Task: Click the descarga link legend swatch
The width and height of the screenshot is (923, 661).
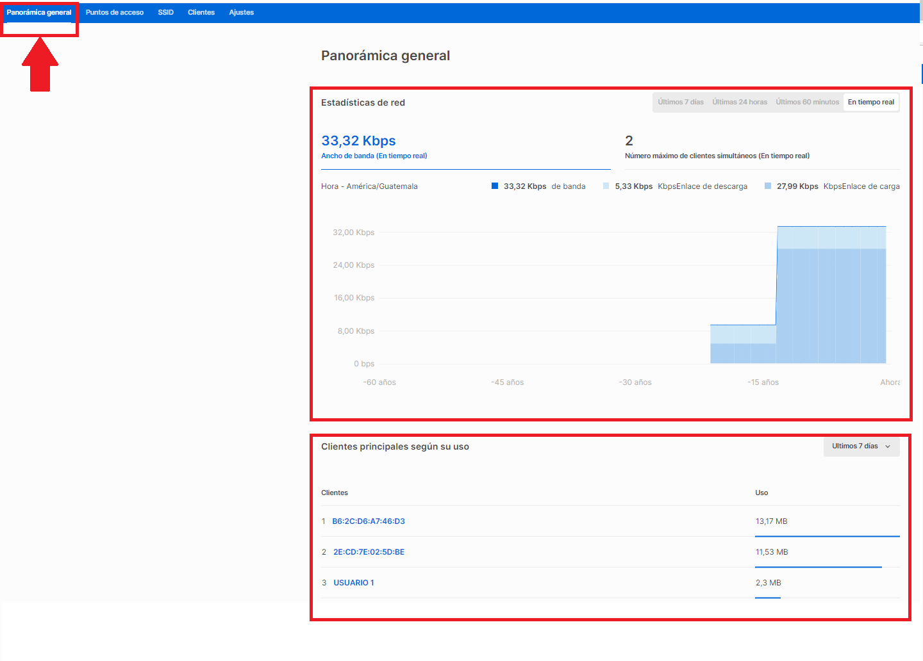Action: point(606,186)
